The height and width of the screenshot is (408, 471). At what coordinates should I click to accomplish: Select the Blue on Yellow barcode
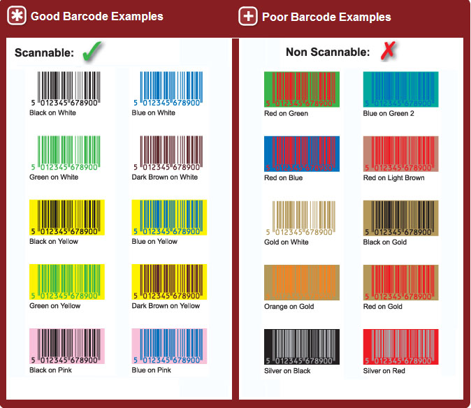pos(169,217)
